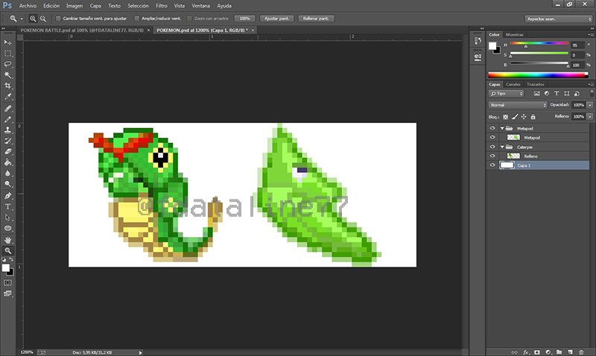Open the Opacidad slider arrow
The height and width of the screenshot is (356, 596).
(590, 105)
